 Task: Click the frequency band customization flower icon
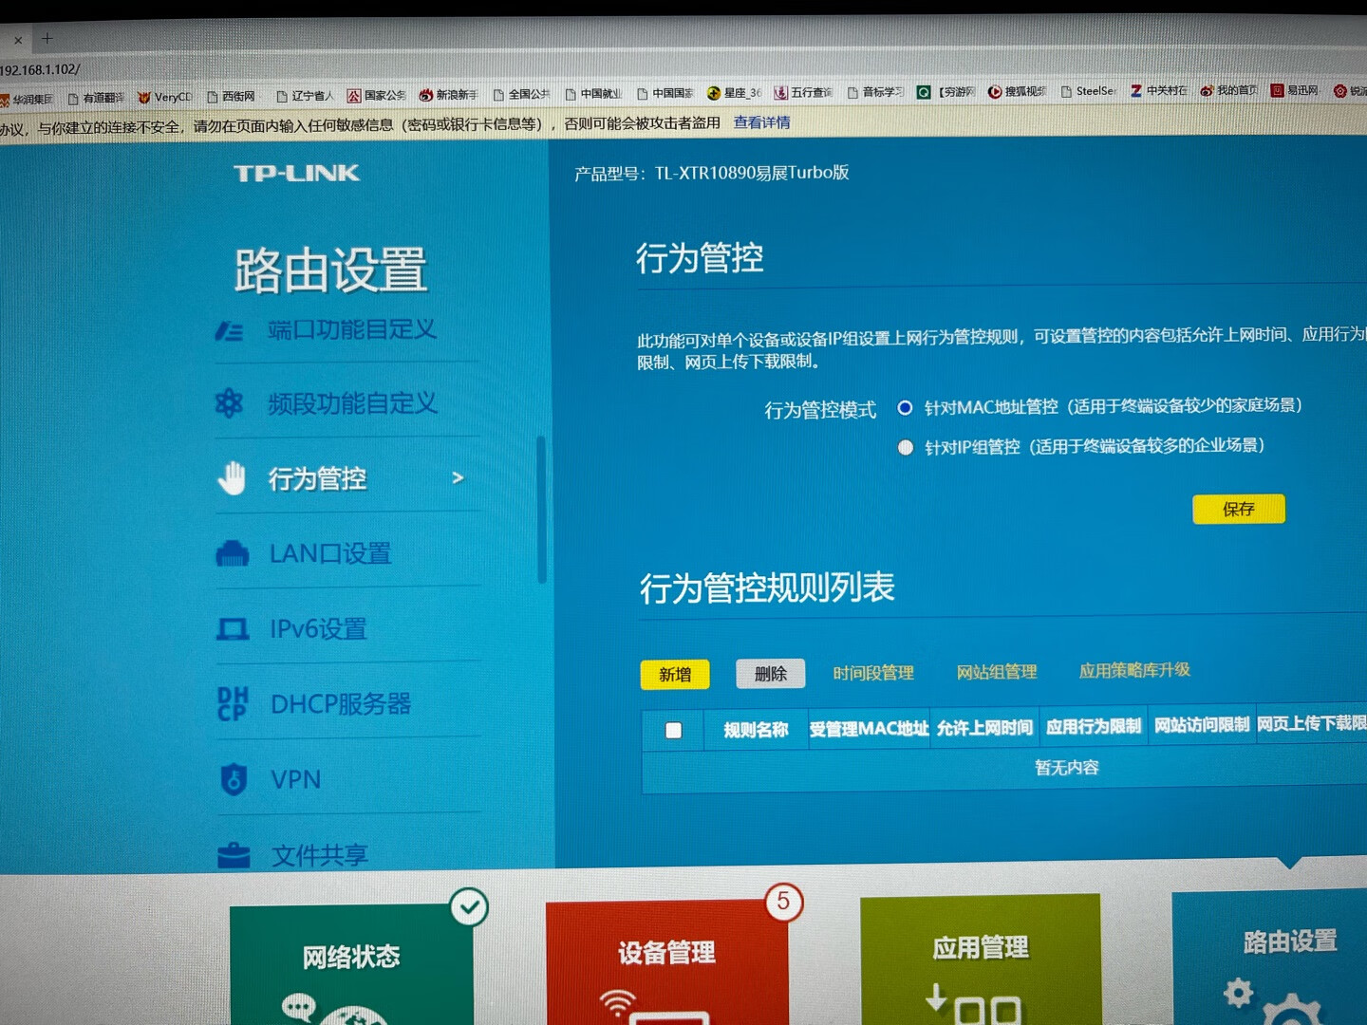tap(229, 403)
